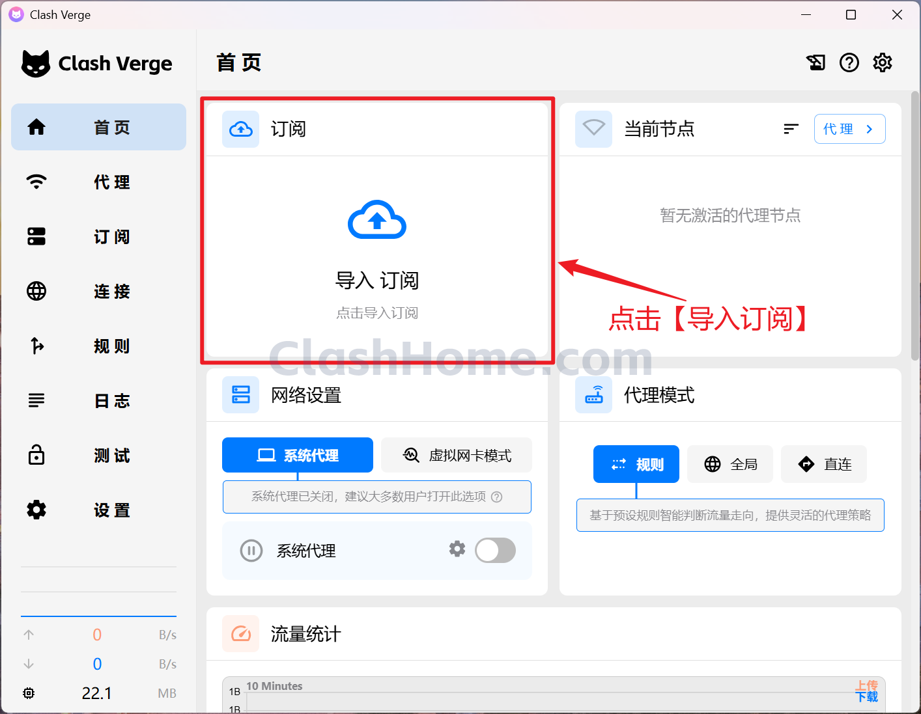Click the Clash Verge cat logo

[36, 63]
